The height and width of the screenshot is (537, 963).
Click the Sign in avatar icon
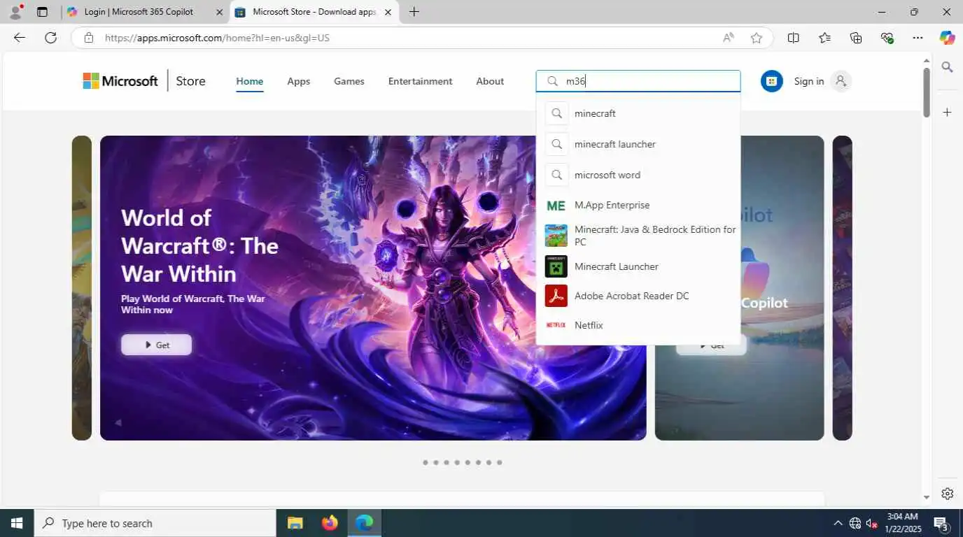click(x=841, y=81)
